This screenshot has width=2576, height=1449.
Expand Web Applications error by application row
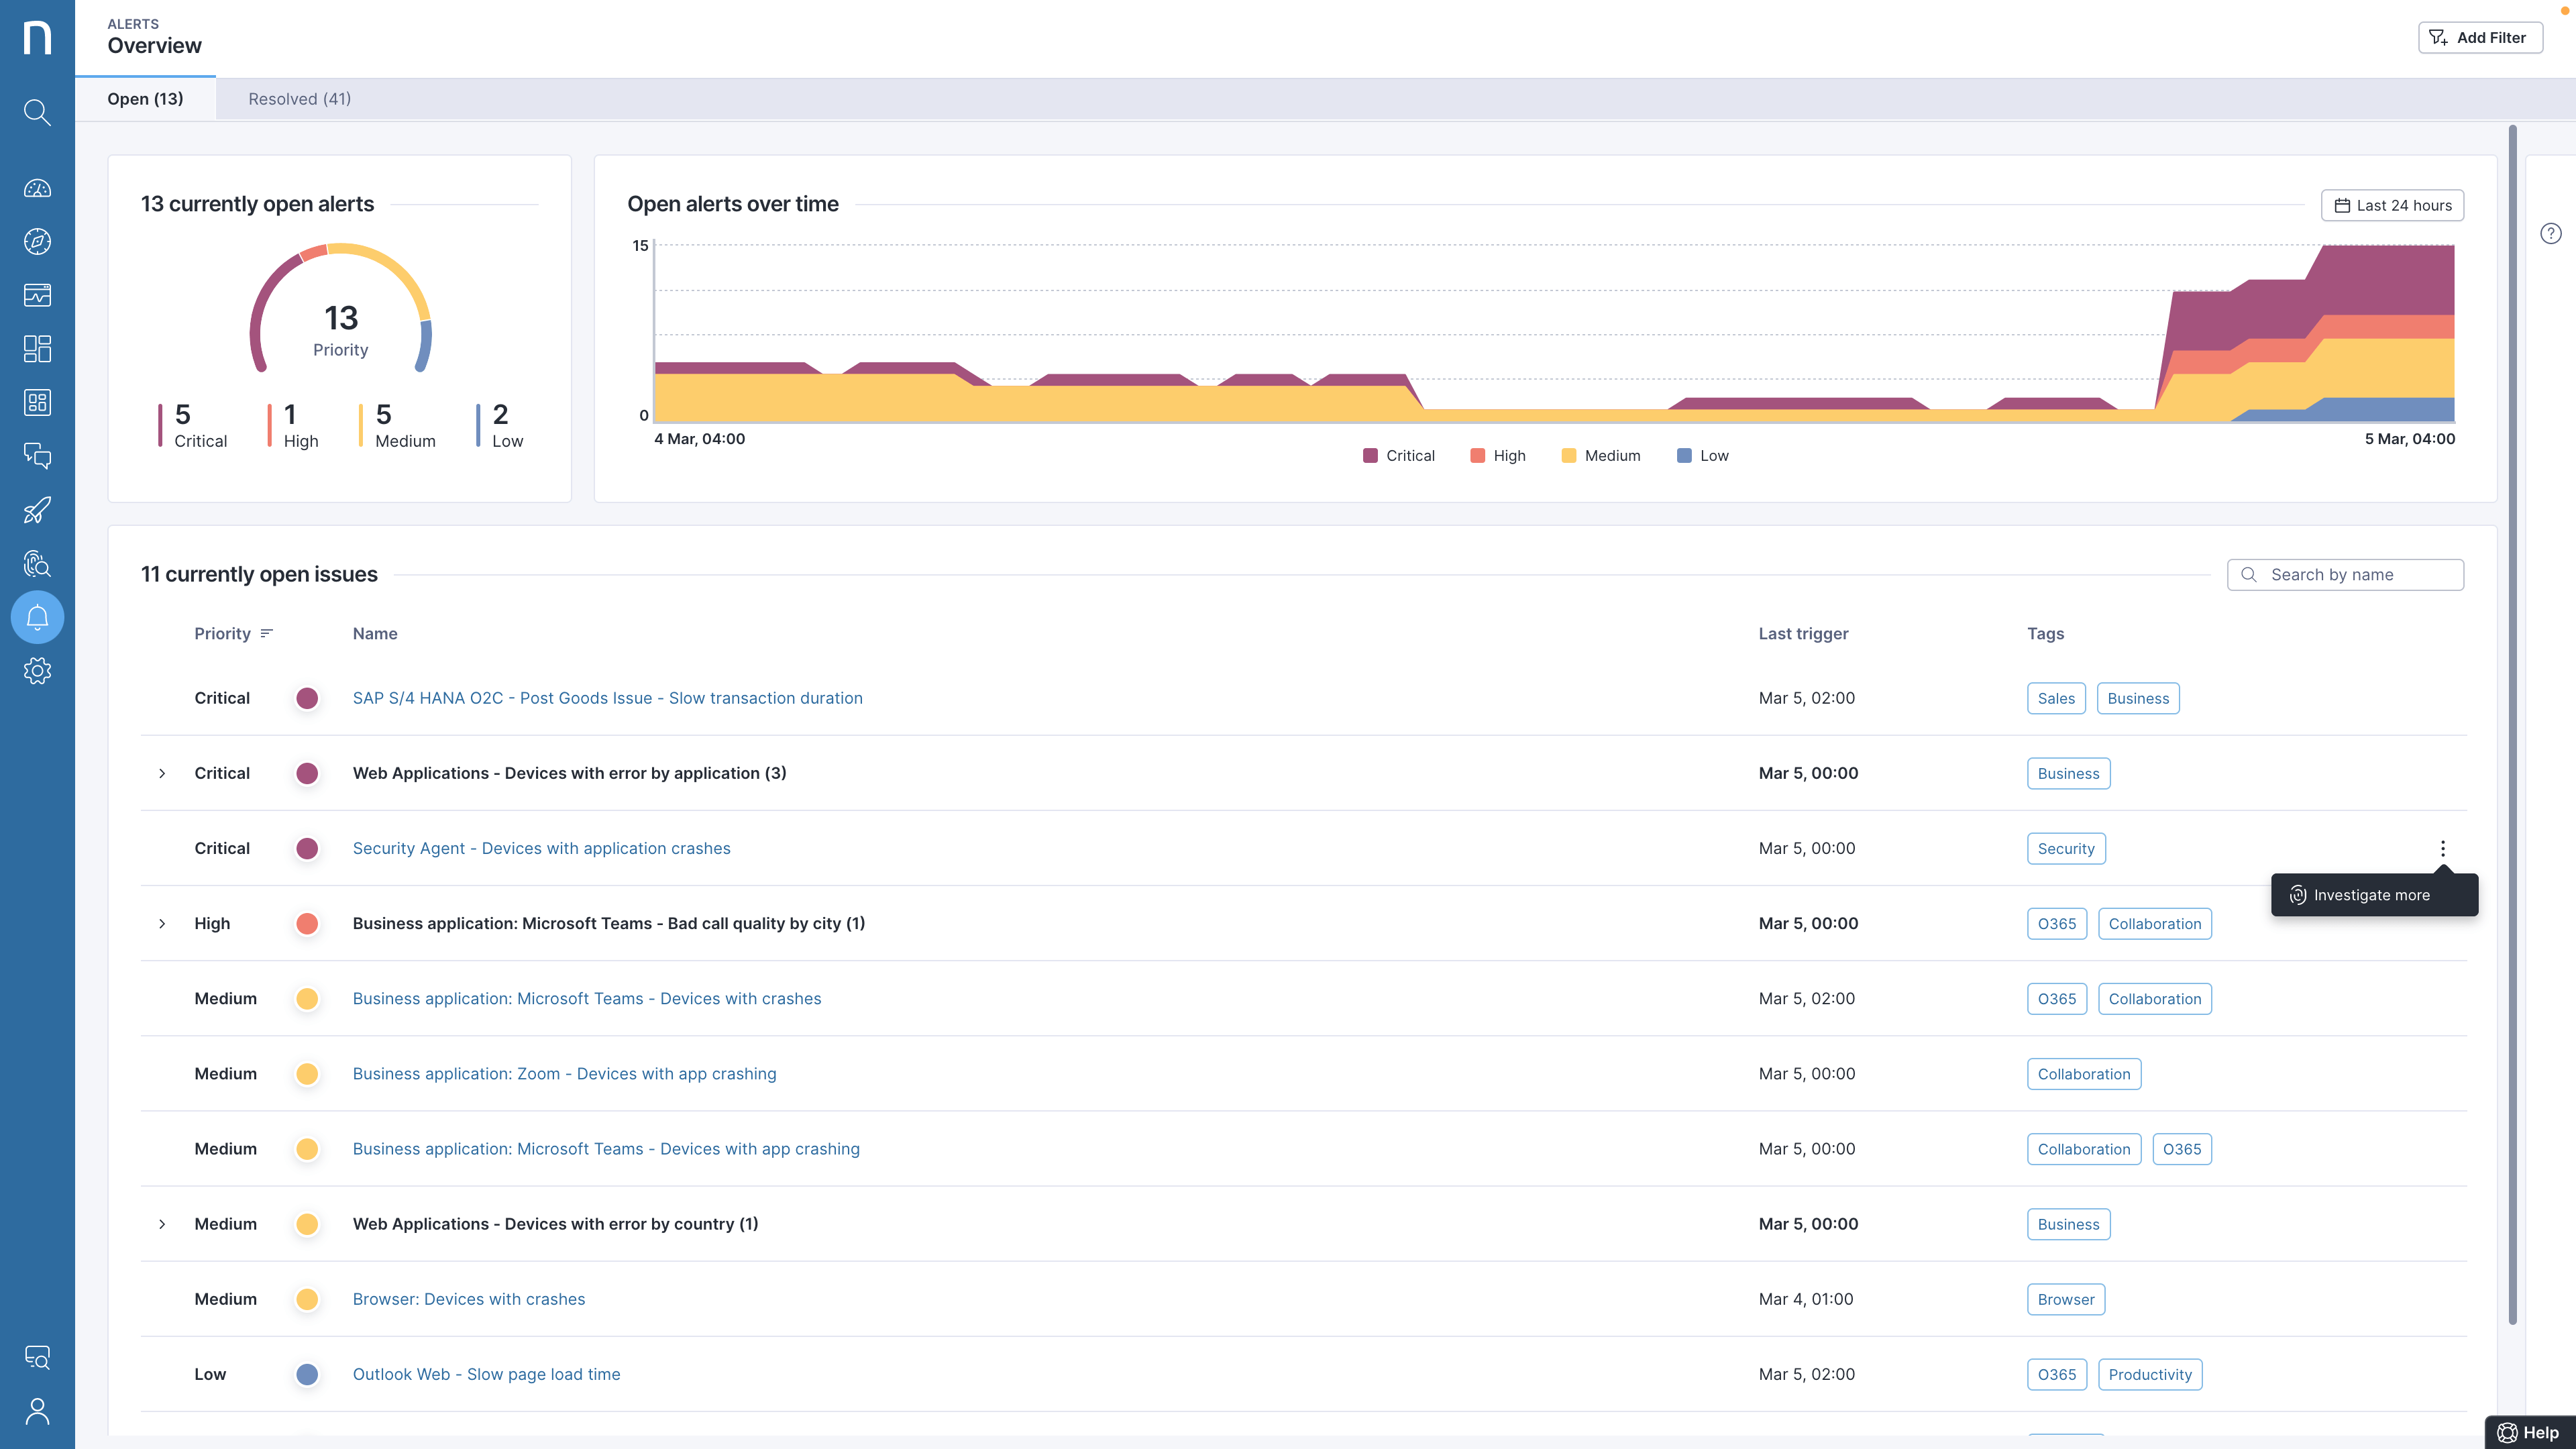(x=162, y=773)
